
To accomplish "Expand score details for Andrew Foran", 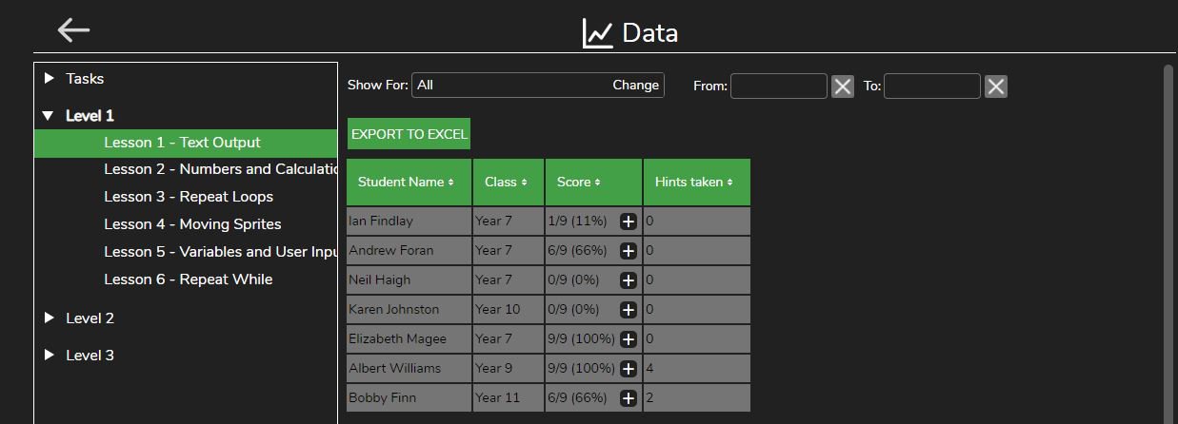I will click(x=629, y=251).
